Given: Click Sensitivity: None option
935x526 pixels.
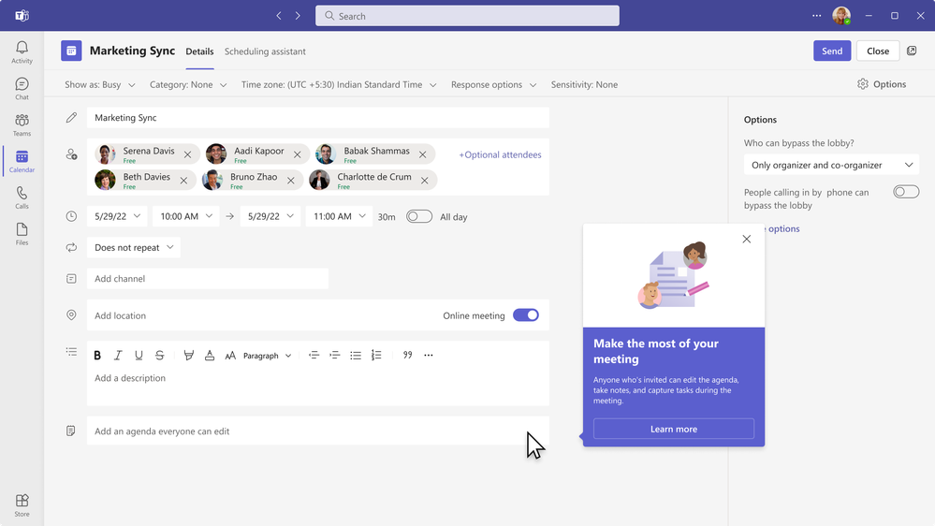Looking at the screenshot, I should 584,84.
